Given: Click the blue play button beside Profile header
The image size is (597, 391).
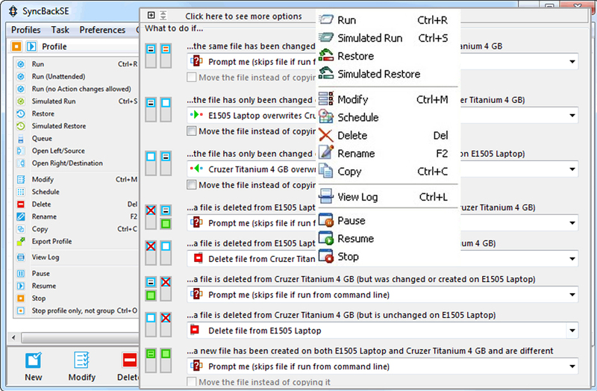Looking at the screenshot, I should point(31,46).
